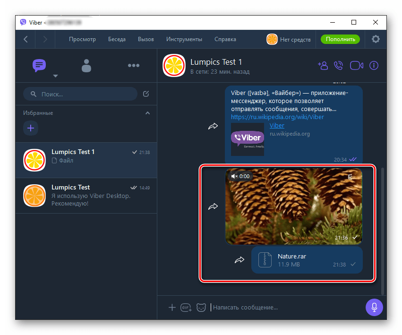Start a video call icon

pyautogui.click(x=357, y=66)
